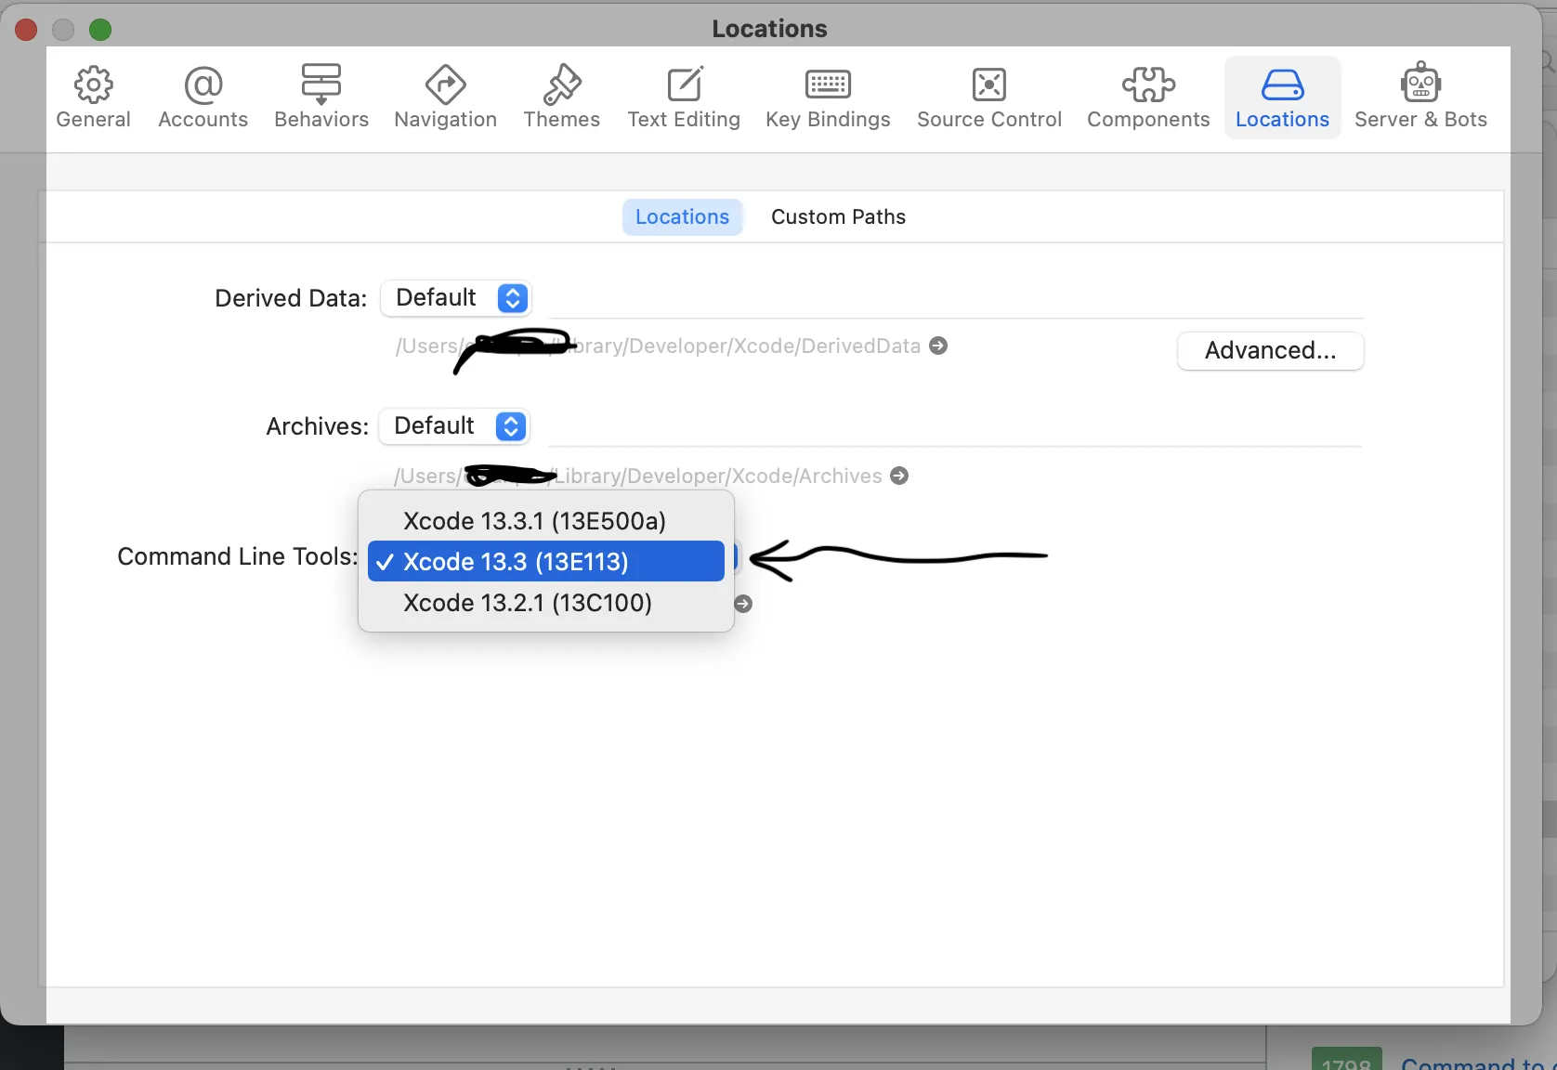1557x1070 pixels.
Task: Click the green zoom window button
Action: pos(100,30)
